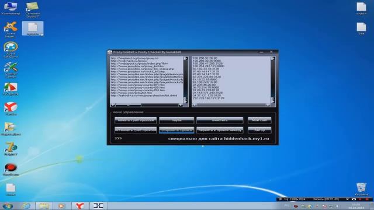This screenshot has width=374, height=210.
Task: Open the top-right blank file on desktop
Action: [361, 8]
